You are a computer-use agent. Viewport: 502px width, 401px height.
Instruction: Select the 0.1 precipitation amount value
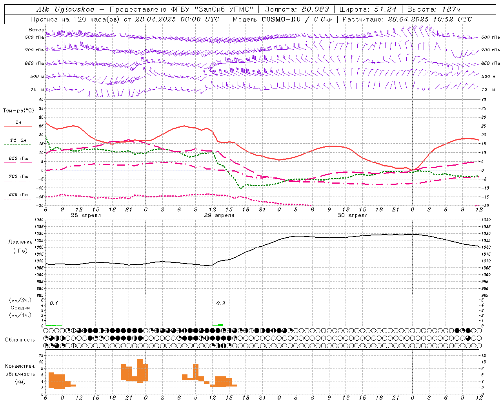tap(54, 303)
